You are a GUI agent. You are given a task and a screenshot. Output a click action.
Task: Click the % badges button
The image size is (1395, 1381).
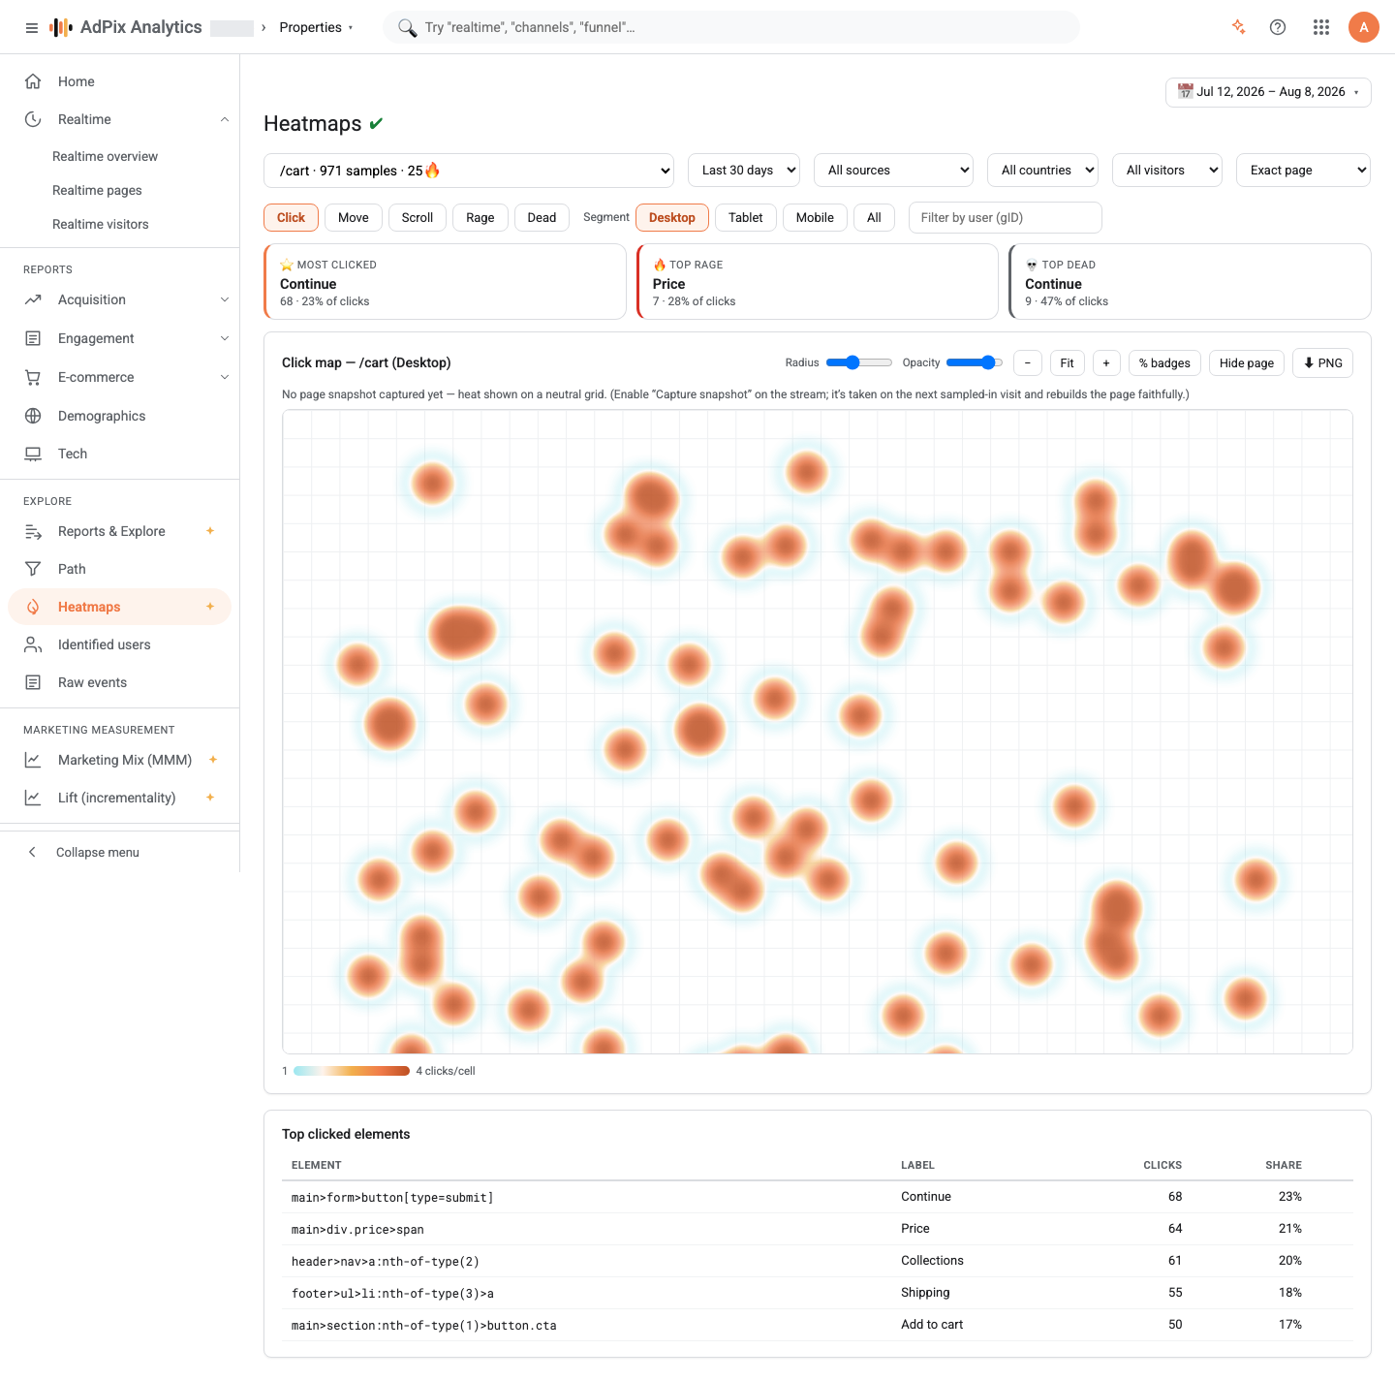[x=1164, y=362]
